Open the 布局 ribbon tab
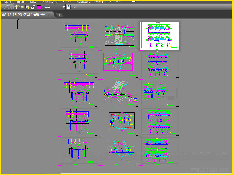 click(x=100, y=1)
